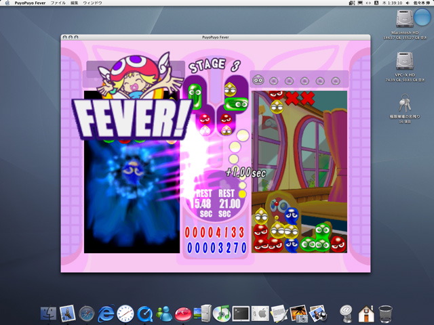Screen dimensions: 434x325
Task: Launch QuickTime Player from the Dock
Action: (x=144, y=314)
